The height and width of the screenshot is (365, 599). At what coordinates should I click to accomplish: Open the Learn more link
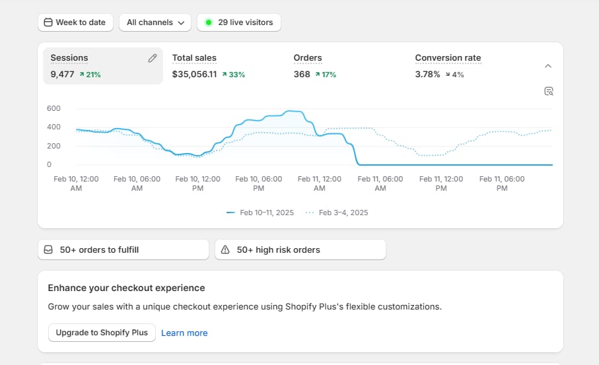tap(184, 333)
